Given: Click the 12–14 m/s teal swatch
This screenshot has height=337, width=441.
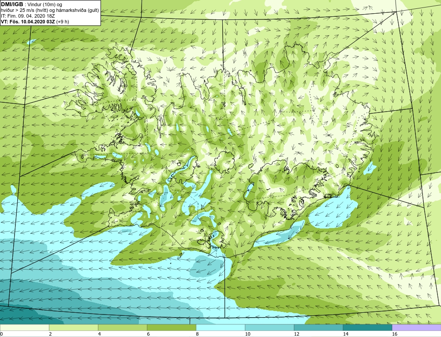Looking at the screenshot, I should pos(318,327).
